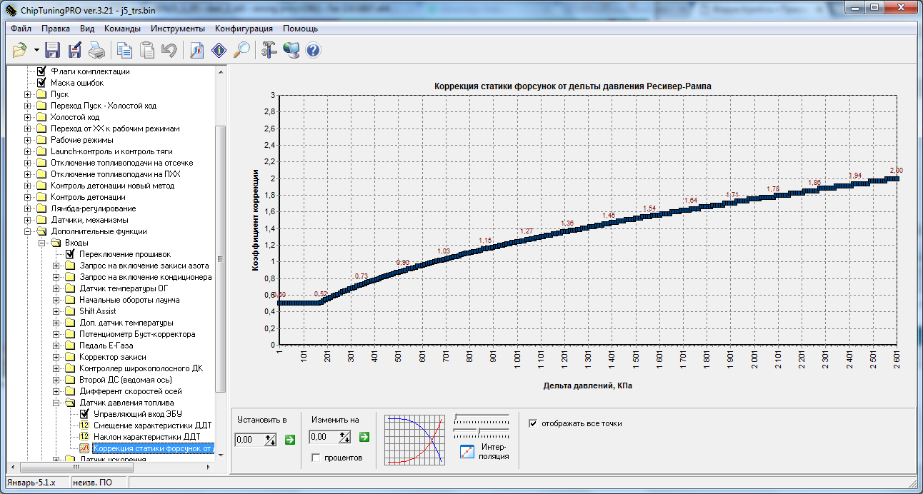Copy data with the Copy toolbar icon
The image size is (923, 494).
(x=125, y=50)
